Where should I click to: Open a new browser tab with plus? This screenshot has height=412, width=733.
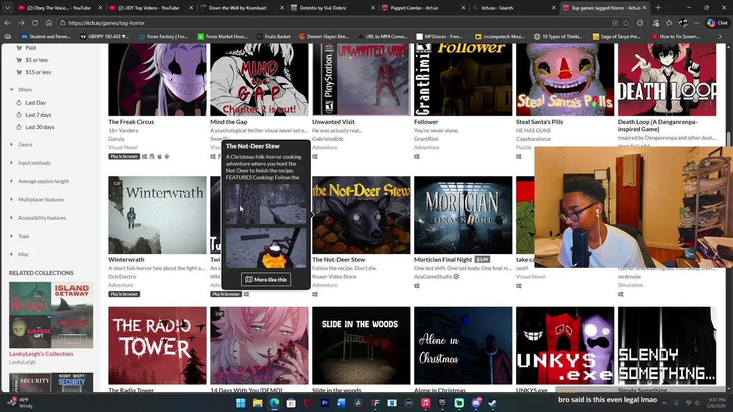(658, 8)
